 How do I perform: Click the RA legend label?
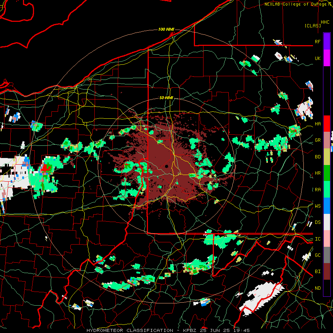tap(318, 189)
